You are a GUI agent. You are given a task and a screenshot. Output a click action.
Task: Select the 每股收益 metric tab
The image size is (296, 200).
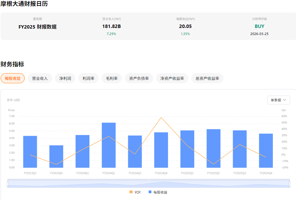[13, 78]
